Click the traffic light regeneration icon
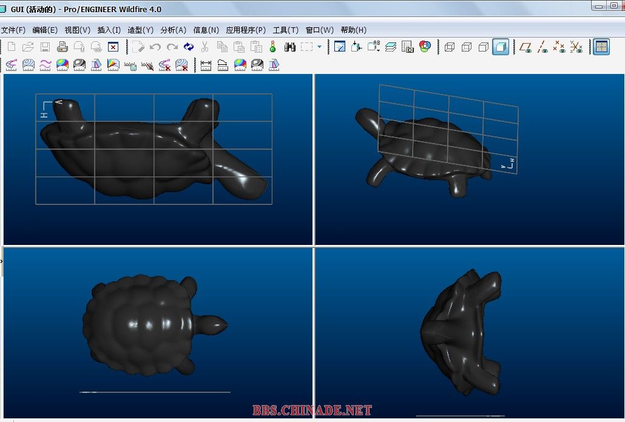The height and width of the screenshot is (422, 625). coord(272,47)
